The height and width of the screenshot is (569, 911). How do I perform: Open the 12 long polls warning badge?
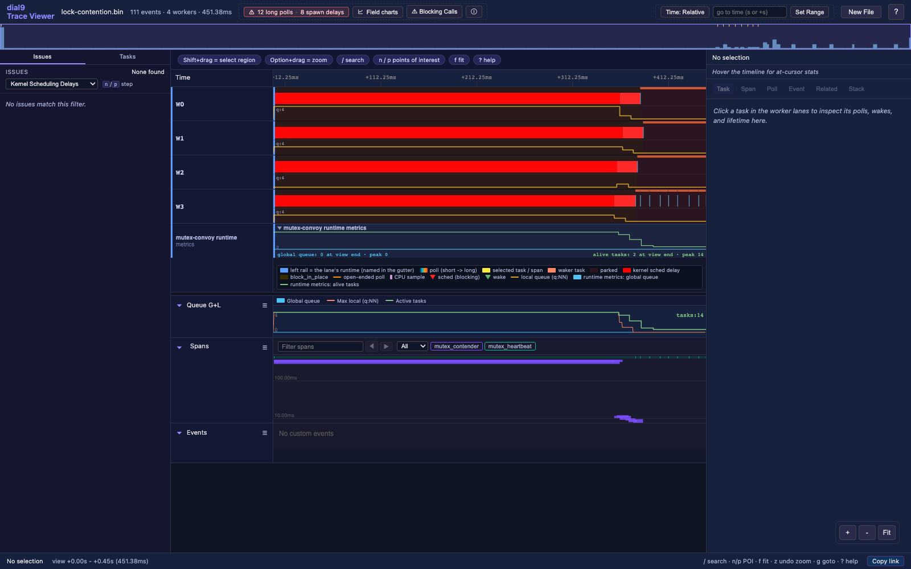pos(296,12)
